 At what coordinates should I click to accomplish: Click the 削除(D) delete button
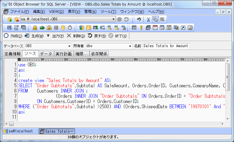coord(76,36)
